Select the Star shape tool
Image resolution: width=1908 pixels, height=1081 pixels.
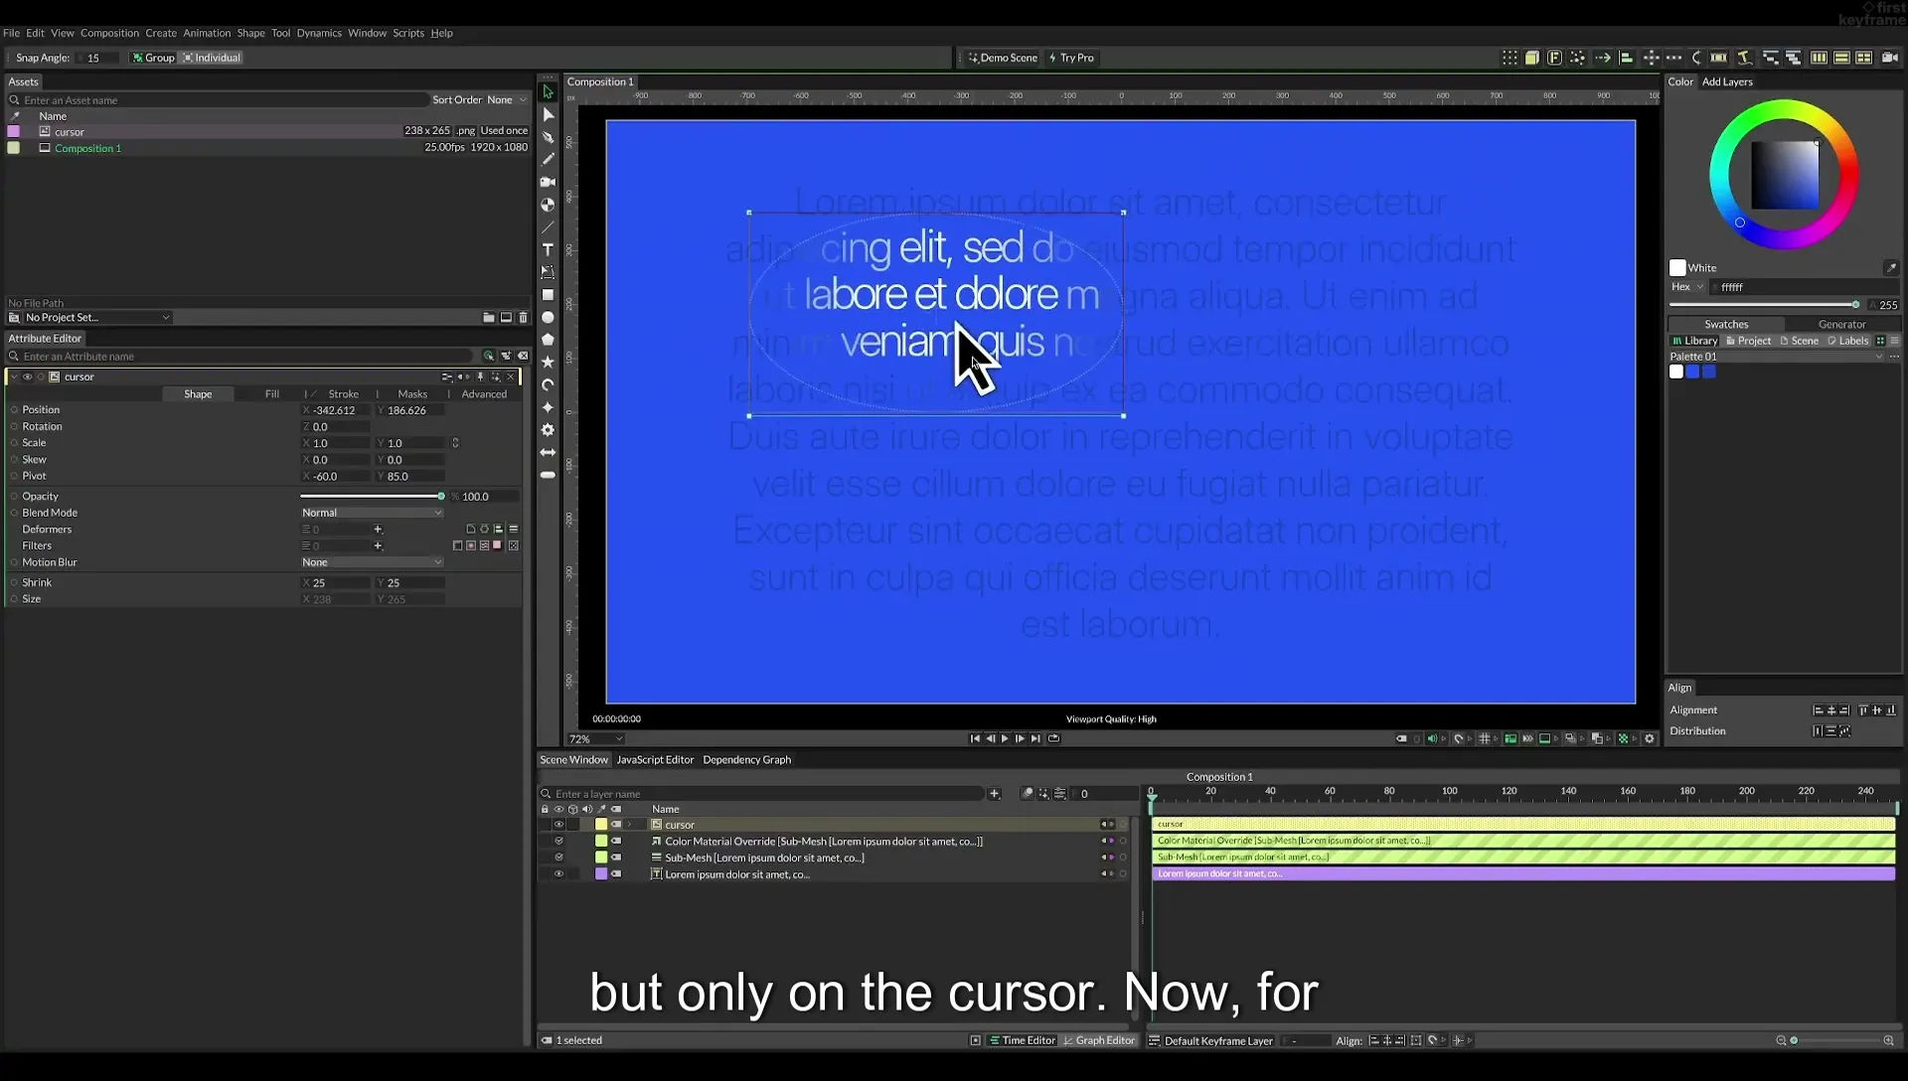548,363
